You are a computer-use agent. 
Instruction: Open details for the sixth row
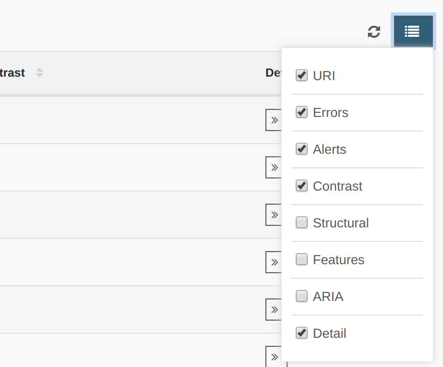(273, 356)
